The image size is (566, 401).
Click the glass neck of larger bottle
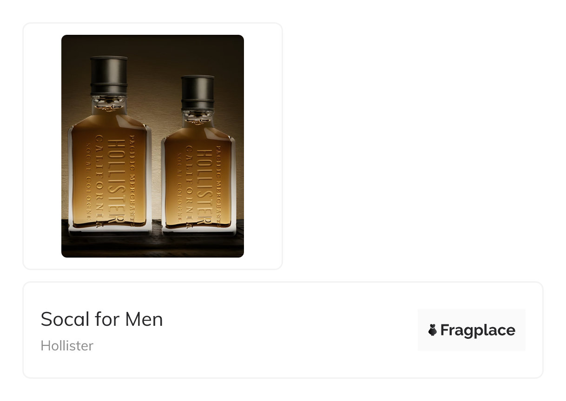(x=109, y=104)
